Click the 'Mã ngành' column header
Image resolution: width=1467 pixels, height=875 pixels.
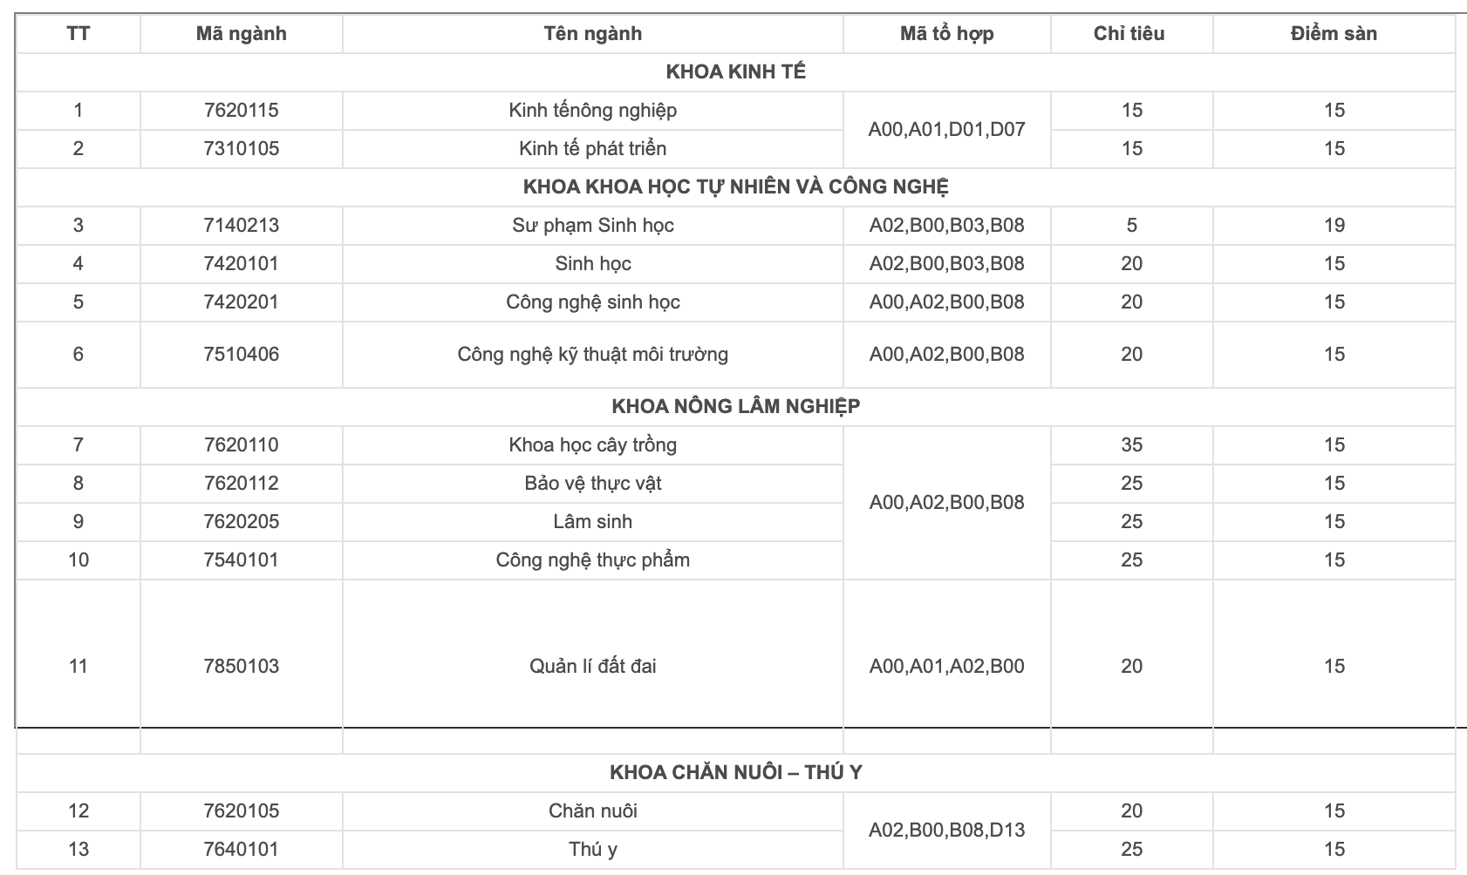[x=241, y=34]
